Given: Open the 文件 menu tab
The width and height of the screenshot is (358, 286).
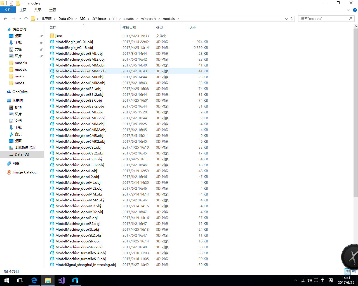Looking at the screenshot, I should pos(8,10).
